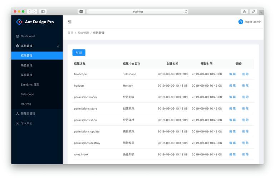This screenshot has height=179, width=275.
Task: Click the localhost address bar field
Action: (x=138, y=11)
